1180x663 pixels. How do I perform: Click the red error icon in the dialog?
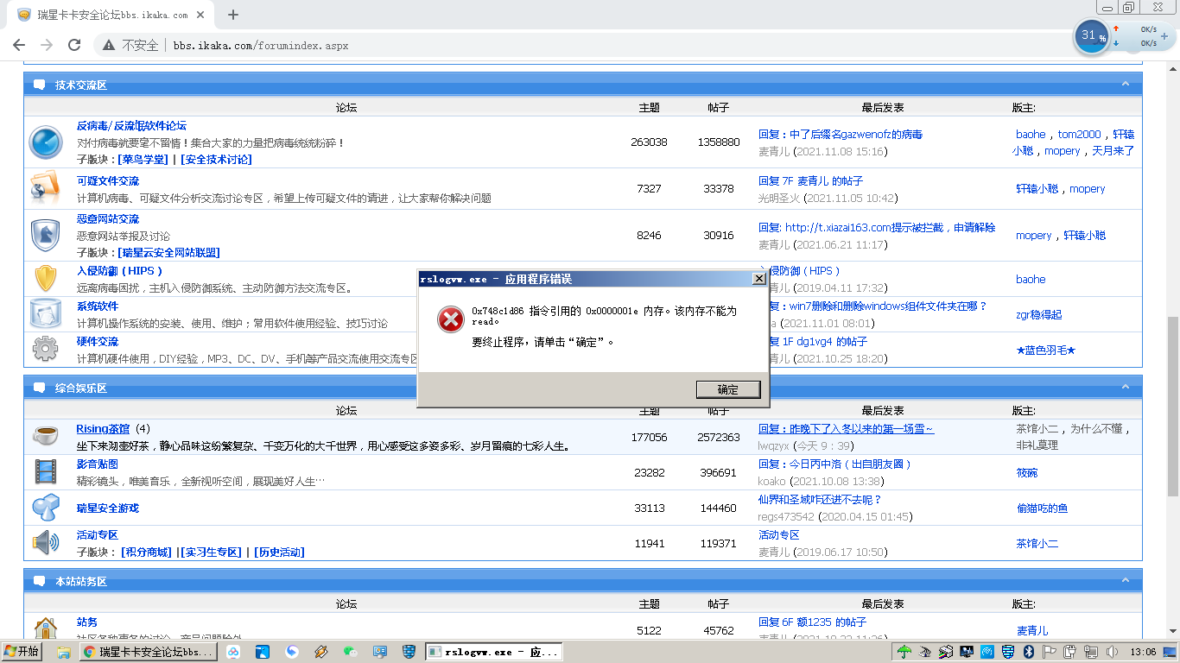tap(450, 319)
